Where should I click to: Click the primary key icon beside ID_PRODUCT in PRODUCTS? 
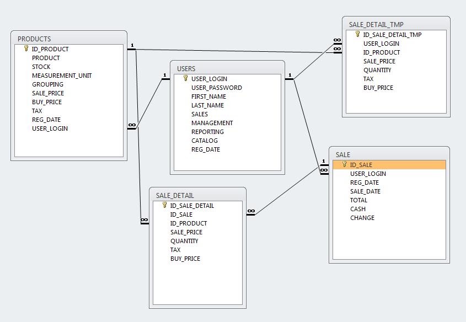(x=26, y=49)
